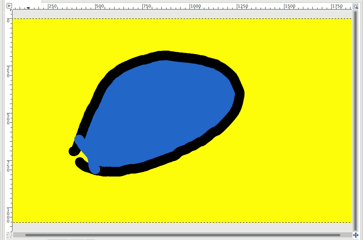Click the 1000 mark on horizontal ruler

pos(195,6)
